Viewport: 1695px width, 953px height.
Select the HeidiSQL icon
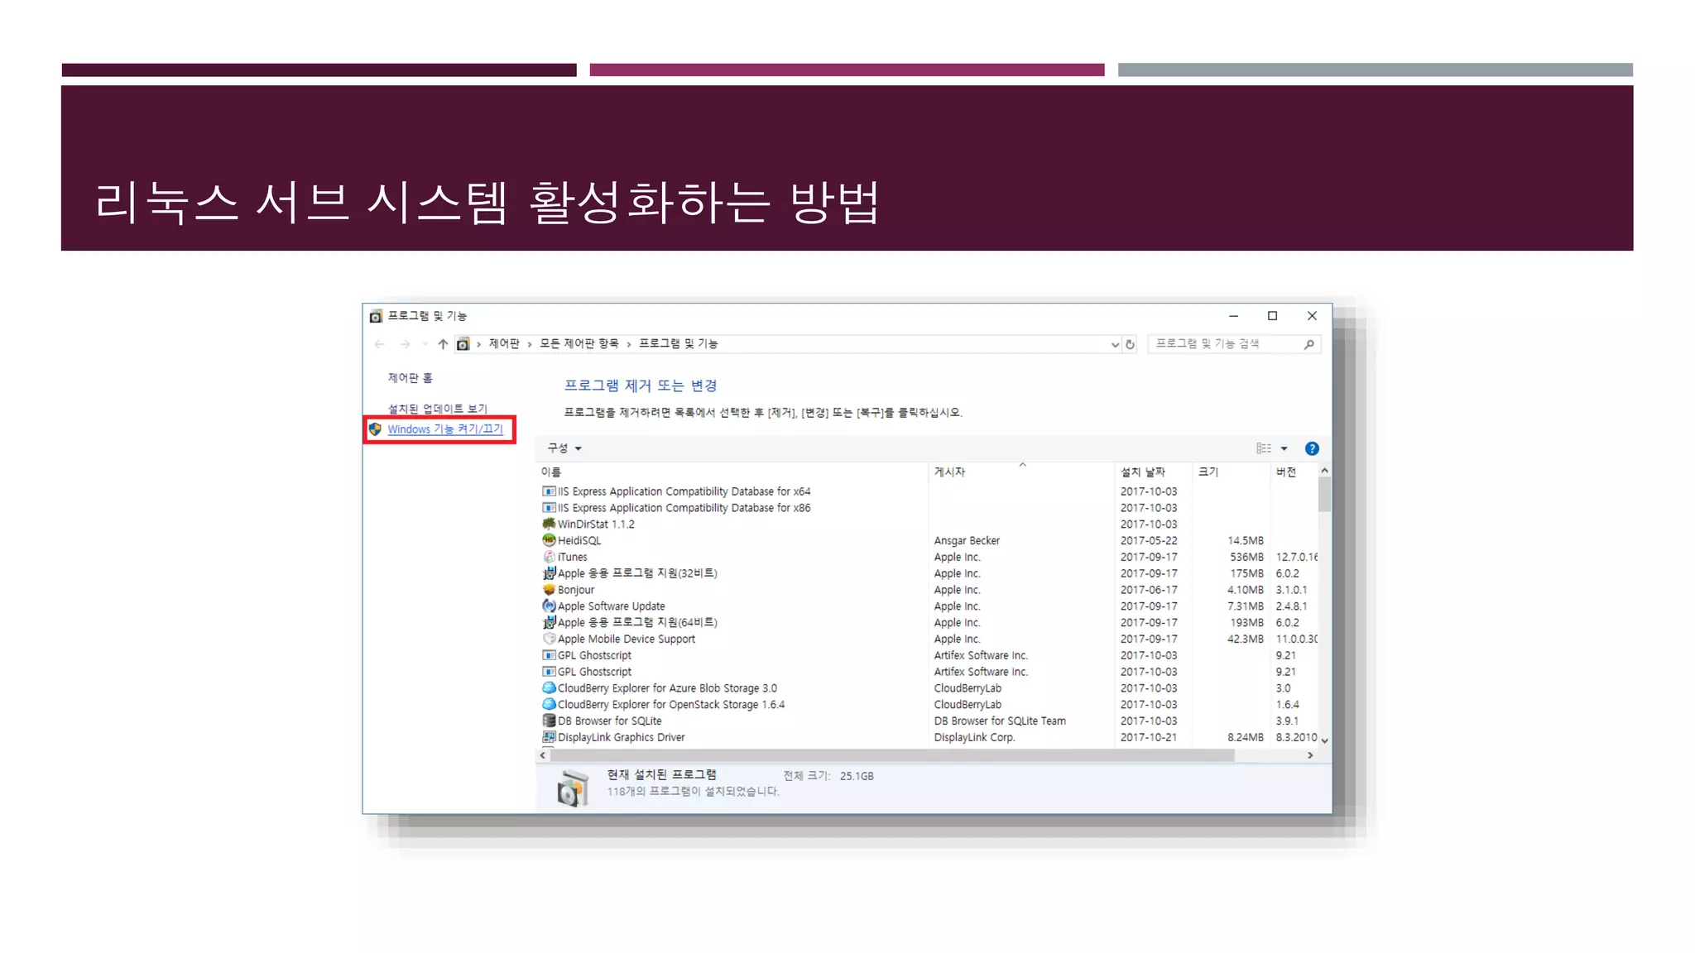tap(549, 540)
